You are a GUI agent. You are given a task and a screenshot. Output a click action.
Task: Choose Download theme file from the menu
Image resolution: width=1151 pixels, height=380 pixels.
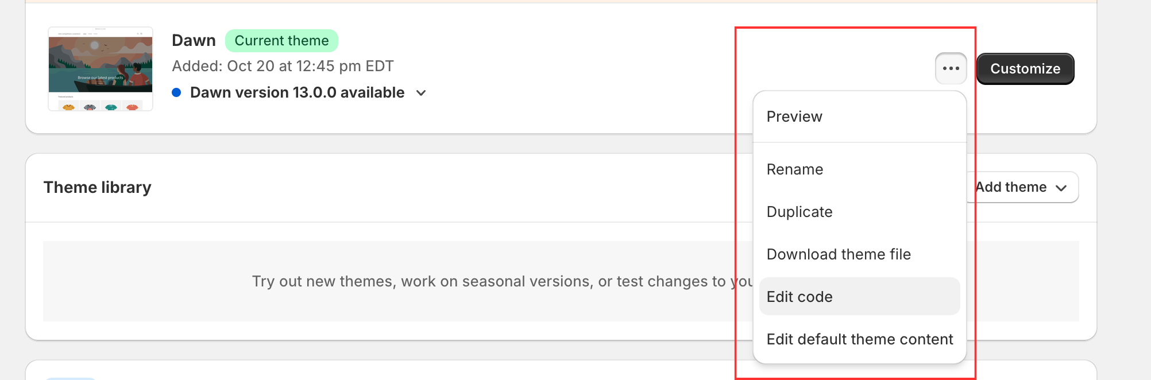click(839, 254)
